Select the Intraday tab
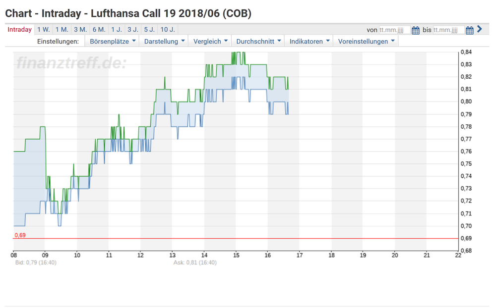This screenshot has height=308, width=495. tap(20, 30)
